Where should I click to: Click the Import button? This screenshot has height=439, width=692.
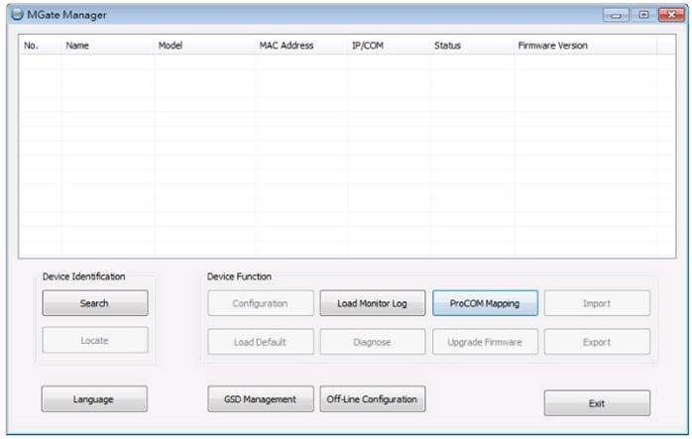597,303
